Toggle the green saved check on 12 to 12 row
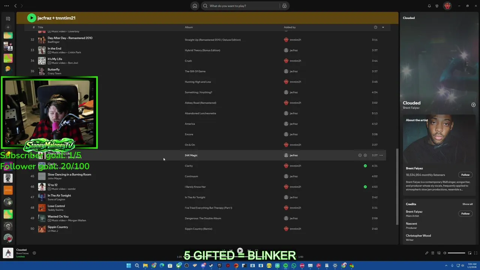Image resolution: width=480 pixels, height=270 pixels. click(365, 187)
